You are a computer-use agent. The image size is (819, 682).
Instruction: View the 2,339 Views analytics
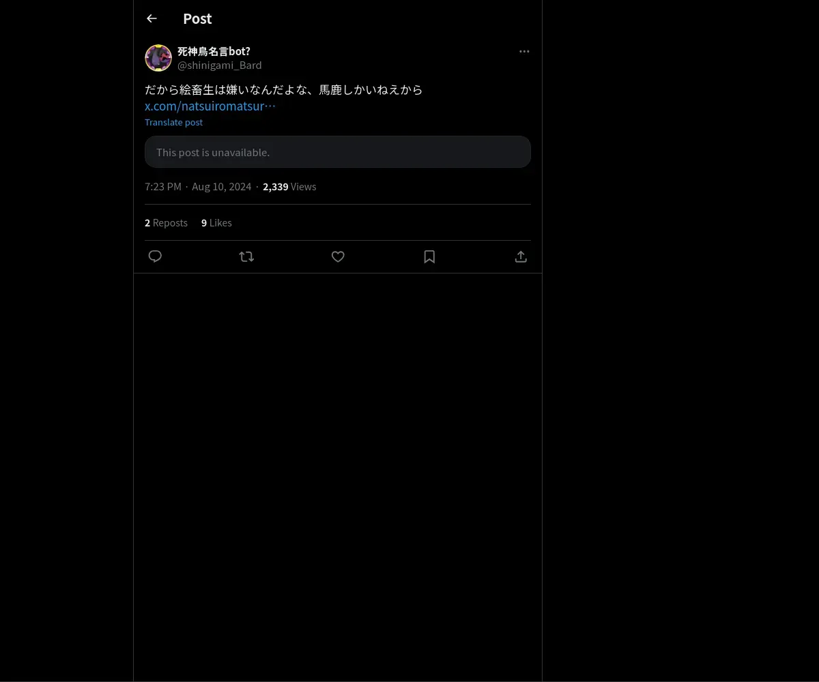point(289,186)
